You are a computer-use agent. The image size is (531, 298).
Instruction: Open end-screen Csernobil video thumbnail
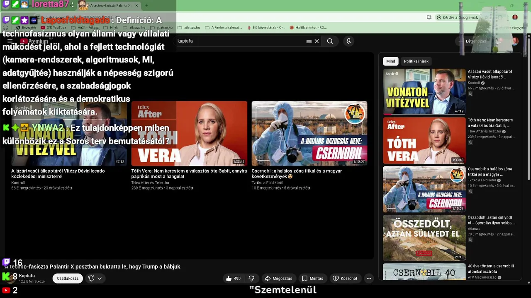click(x=309, y=133)
